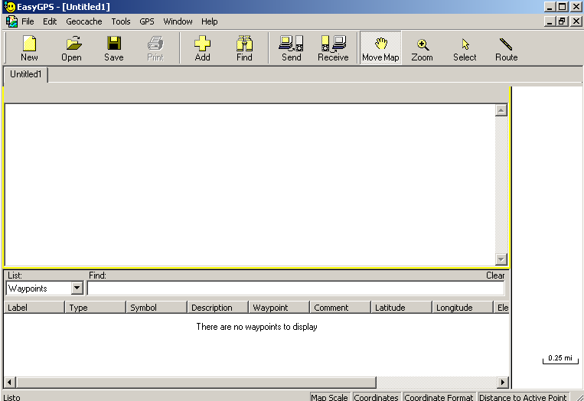
Task: Click the EasyGPS smiley title bar icon
Action: pyautogui.click(x=10, y=7)
